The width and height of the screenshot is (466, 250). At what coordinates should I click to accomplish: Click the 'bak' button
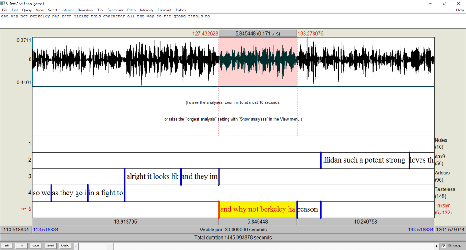pyautogui.click(x=65, y=245)
